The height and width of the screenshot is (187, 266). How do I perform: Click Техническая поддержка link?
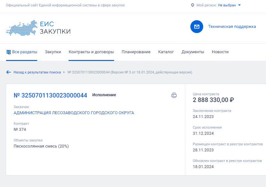tap(232, 27)
